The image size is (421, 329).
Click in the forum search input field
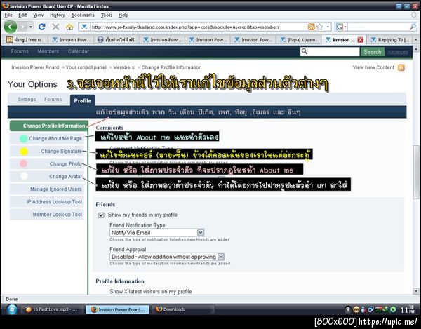point(333,51)
